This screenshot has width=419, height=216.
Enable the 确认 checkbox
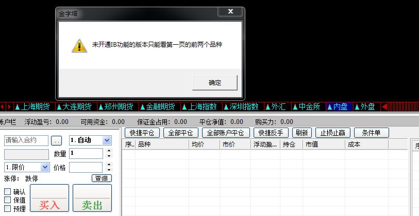[8, 192]
